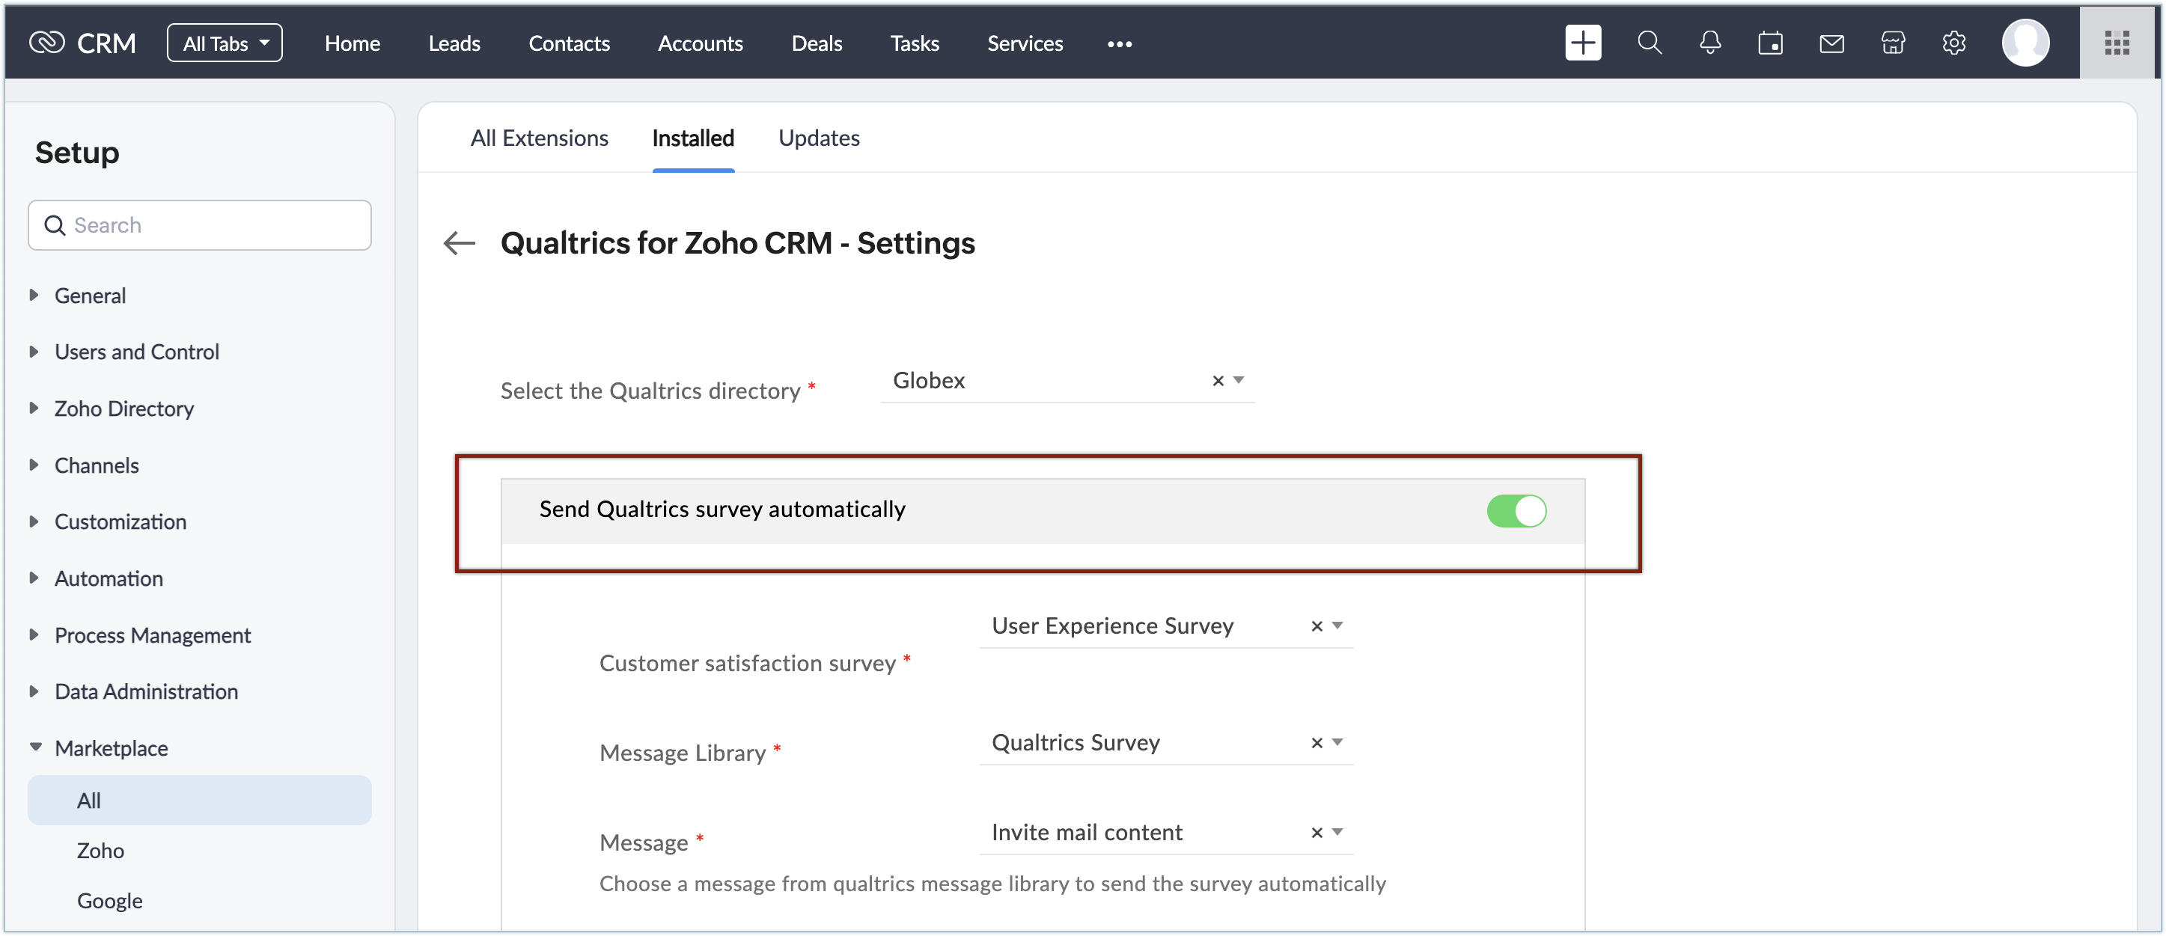Open the Marketplace store icon

[x=1893, y=43]
